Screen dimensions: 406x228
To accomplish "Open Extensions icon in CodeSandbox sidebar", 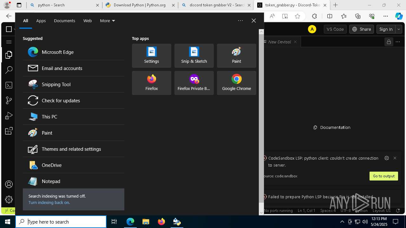I will click(x=9, y=131).
